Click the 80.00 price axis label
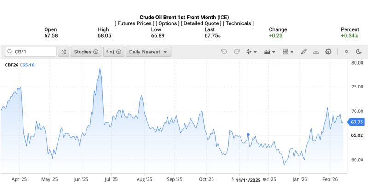Image resolution: width=368 pixels, height=182 pixels. point(357,63)
